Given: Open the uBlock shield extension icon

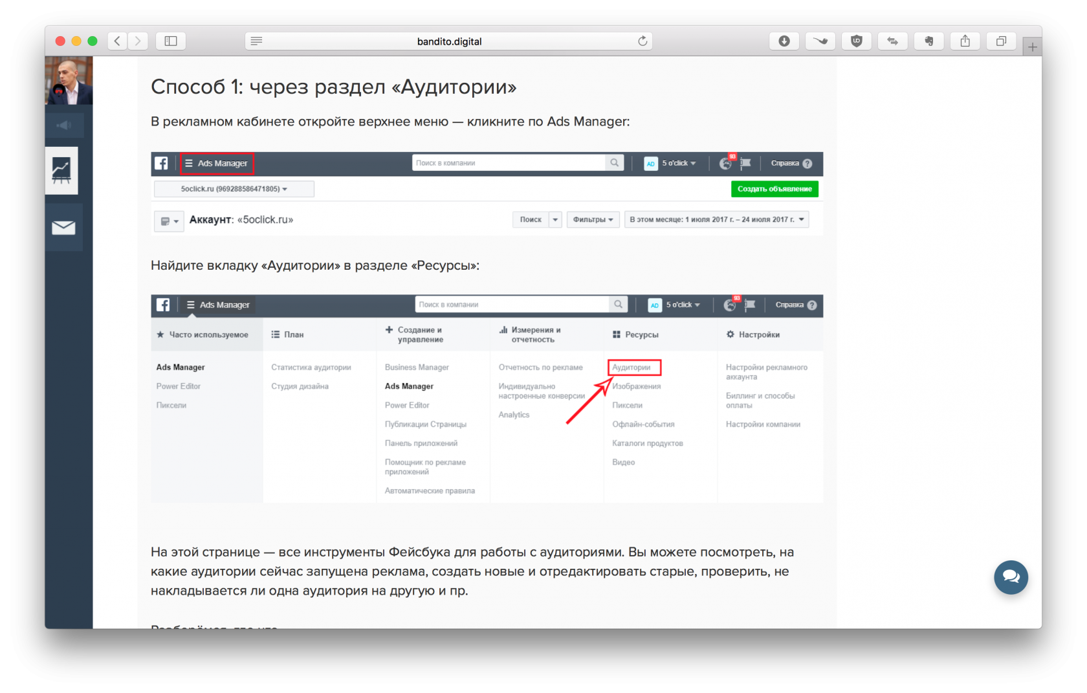Looking at the screenshot, I should (x=857, y=41).
